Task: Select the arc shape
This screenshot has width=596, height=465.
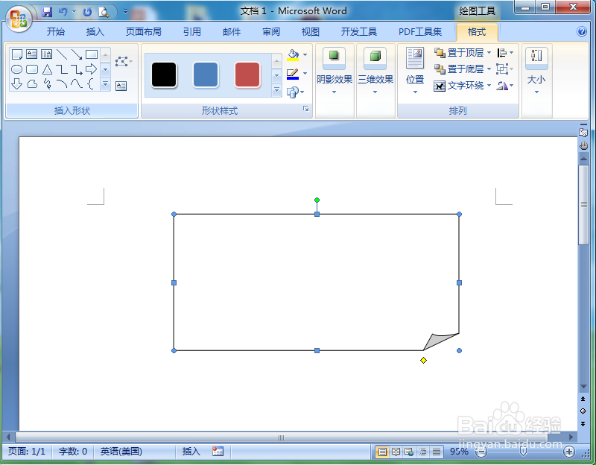Action: (x=62, y=83)
